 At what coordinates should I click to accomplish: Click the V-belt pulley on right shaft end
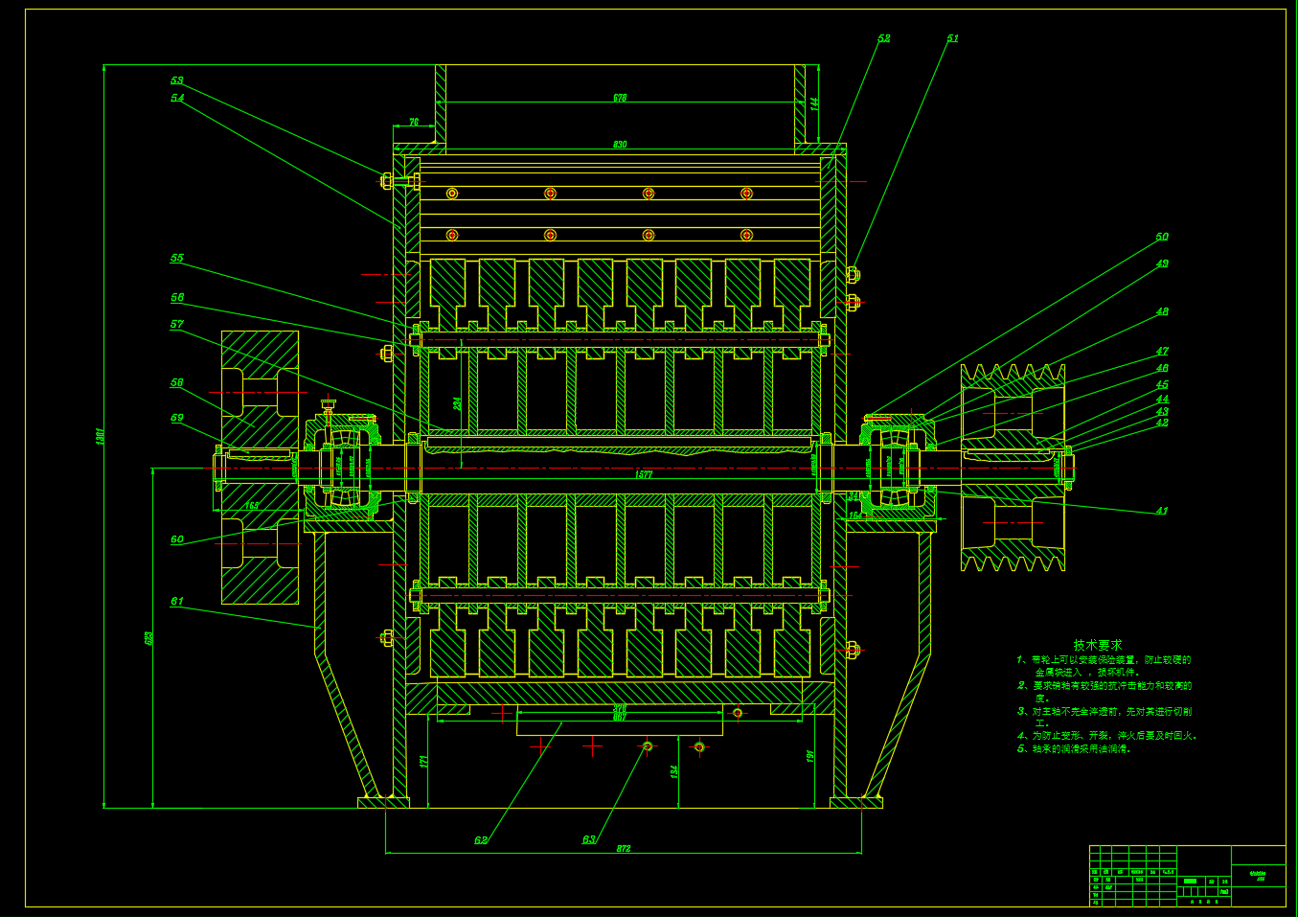[1013, 468]
